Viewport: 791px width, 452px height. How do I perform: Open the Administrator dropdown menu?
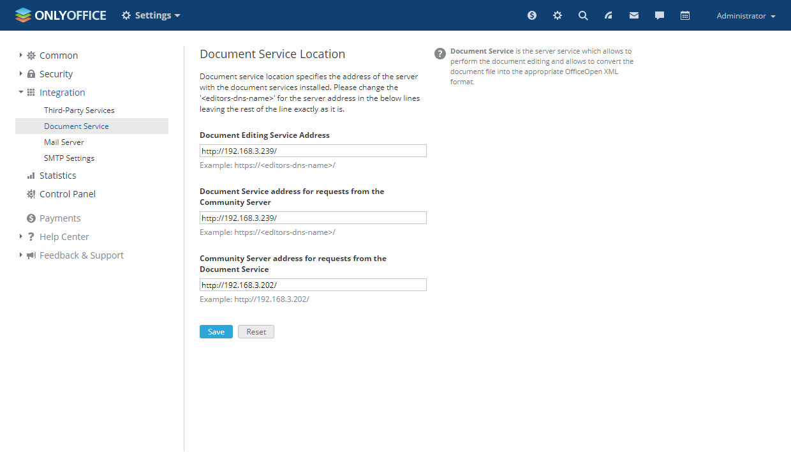pyautogui.click(x=745, y=15)
